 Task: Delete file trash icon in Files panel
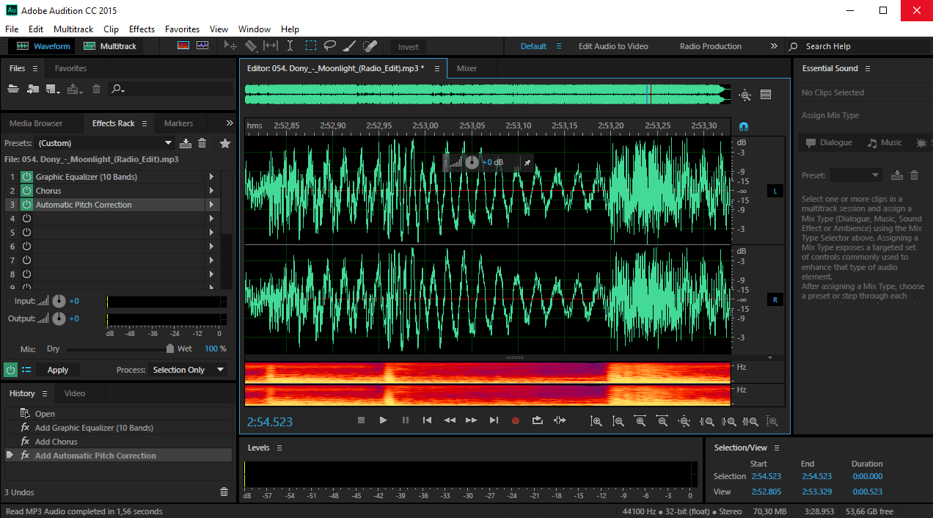coord(96,89)
